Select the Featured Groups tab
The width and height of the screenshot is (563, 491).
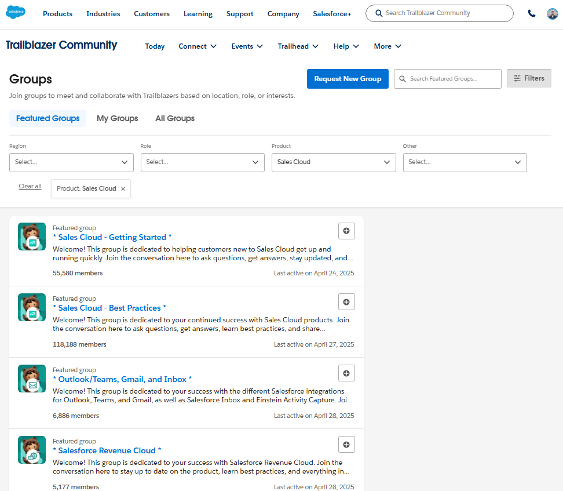[x=47, y=118]
